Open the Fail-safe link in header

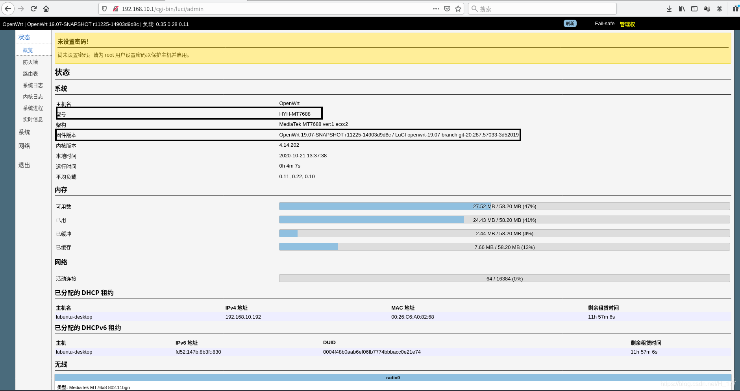click(x=605, y=24)
